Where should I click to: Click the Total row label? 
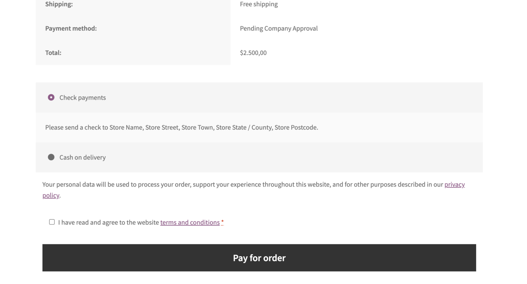[x=53, y=52]
